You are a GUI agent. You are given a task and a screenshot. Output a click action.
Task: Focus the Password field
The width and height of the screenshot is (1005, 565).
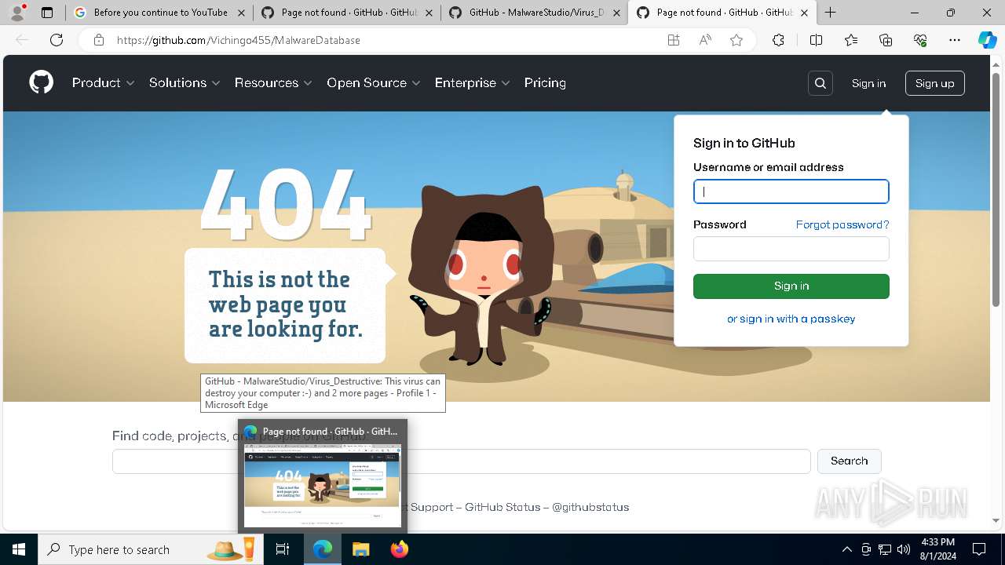click(791, 249)
